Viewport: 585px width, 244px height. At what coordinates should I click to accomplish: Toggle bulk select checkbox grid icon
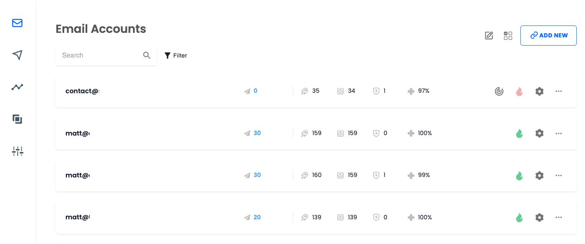pos(508,36)
